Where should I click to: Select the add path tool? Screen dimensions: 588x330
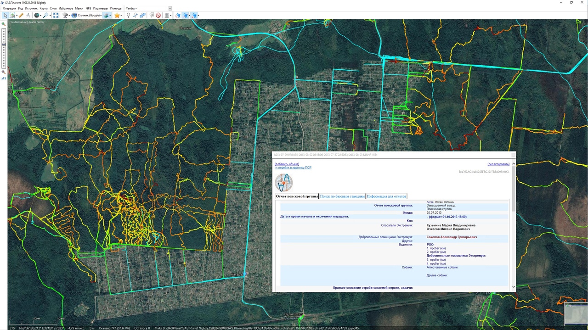coord(136,15)
